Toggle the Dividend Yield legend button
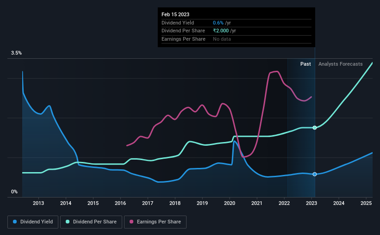Screen dimensions: 380x235 click(x=33, y=222)
